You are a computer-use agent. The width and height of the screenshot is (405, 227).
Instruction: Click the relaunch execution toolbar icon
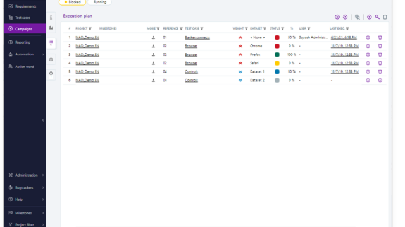[x=345, y=17]
